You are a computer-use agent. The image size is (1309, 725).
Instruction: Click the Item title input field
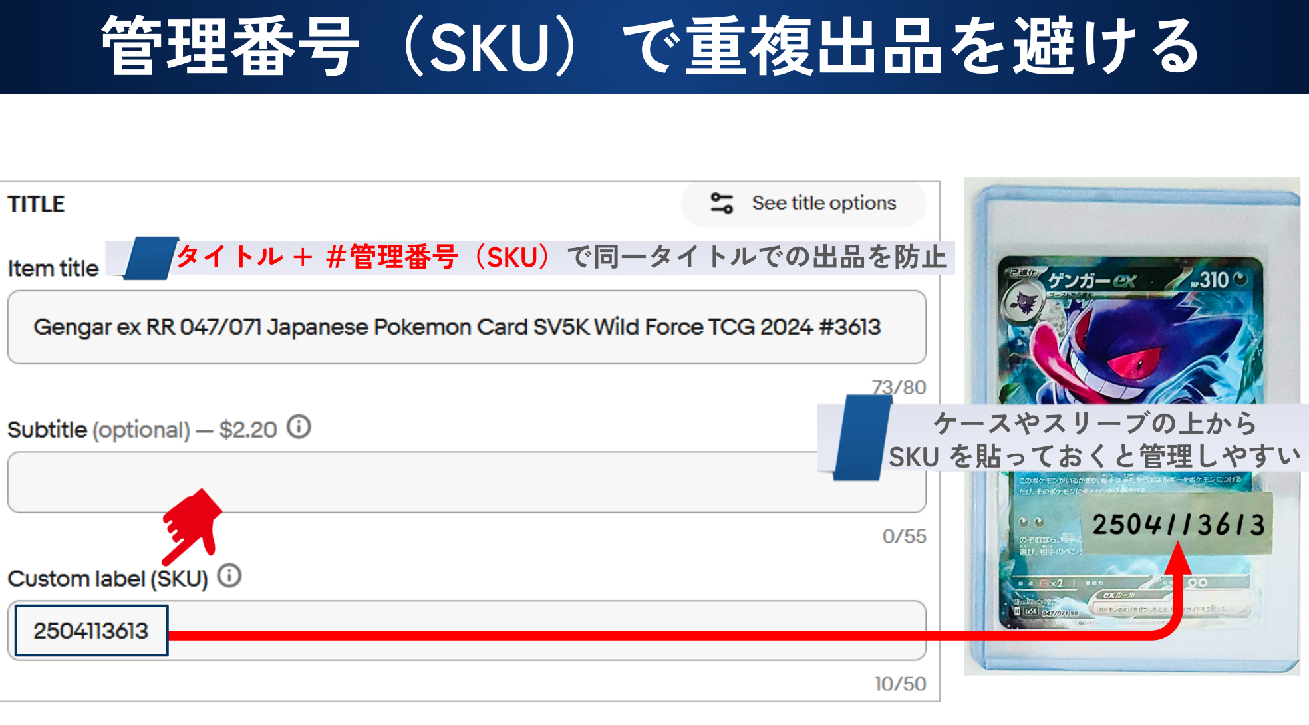point(466,327)
